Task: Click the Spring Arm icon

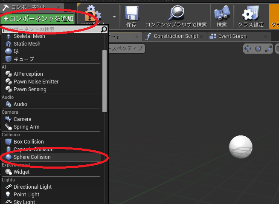Action: tap(9, 127)
